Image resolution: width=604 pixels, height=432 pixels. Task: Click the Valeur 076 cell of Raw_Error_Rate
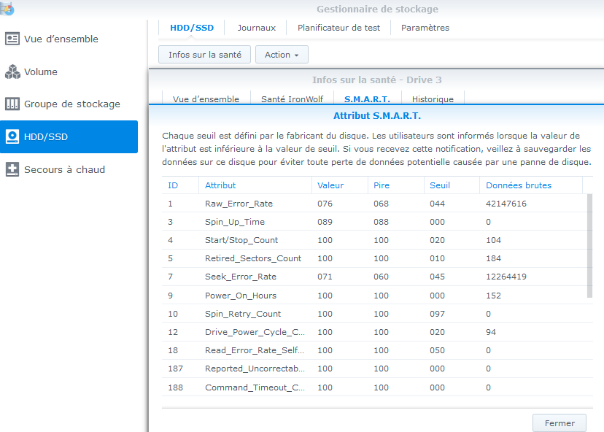pos(325,204)
